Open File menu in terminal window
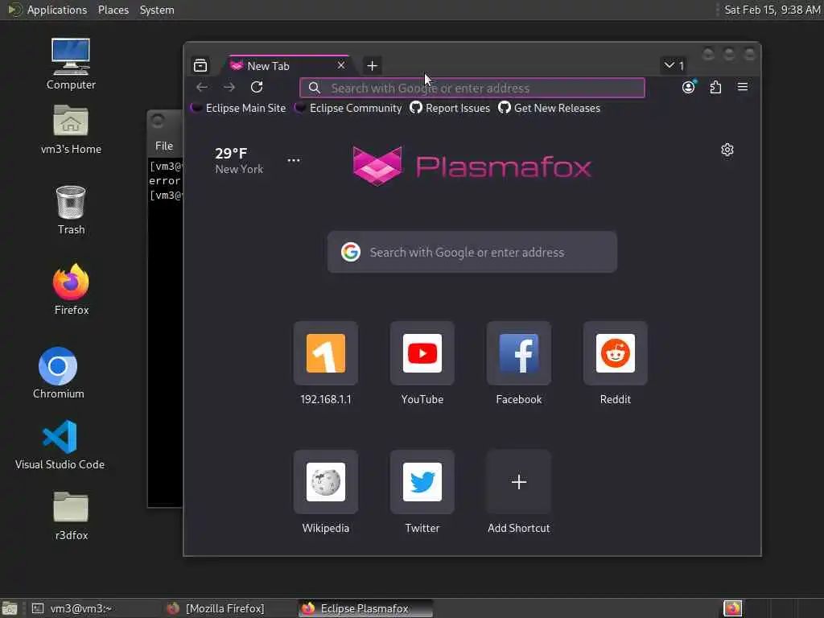 (164, 146)
